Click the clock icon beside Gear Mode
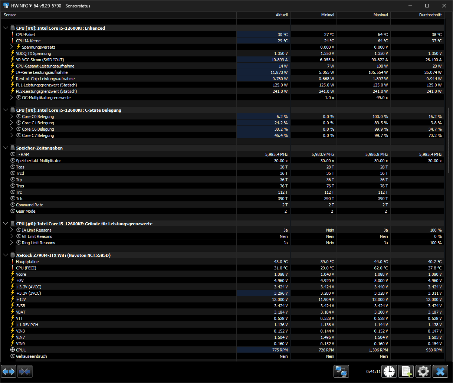Viewport: 453px width, 383px height. 12,211
